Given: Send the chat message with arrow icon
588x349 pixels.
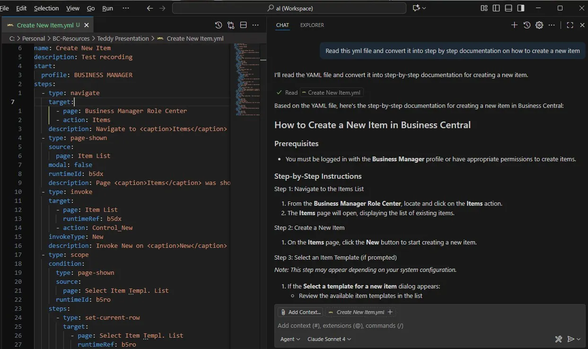Looking at the screenshot, I should pyautogui.click(x=571, y=339).
